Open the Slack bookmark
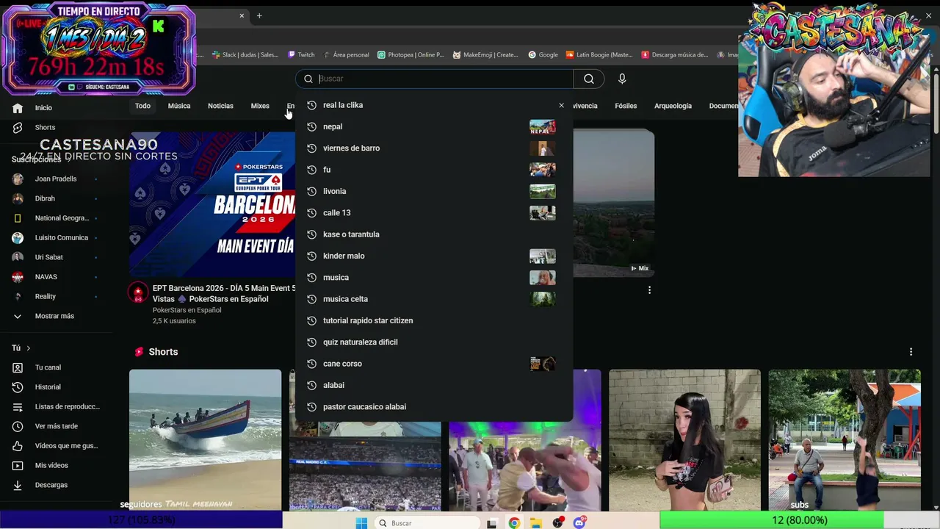 [245, 54]
